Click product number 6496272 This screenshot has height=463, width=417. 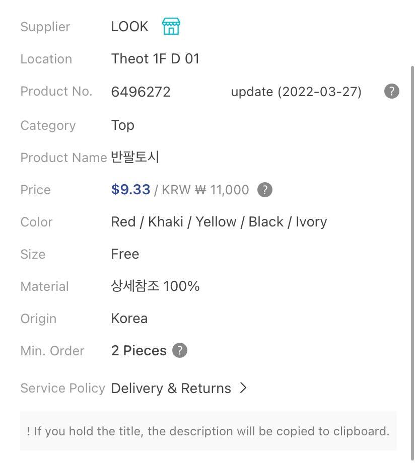tap(141, 92)
